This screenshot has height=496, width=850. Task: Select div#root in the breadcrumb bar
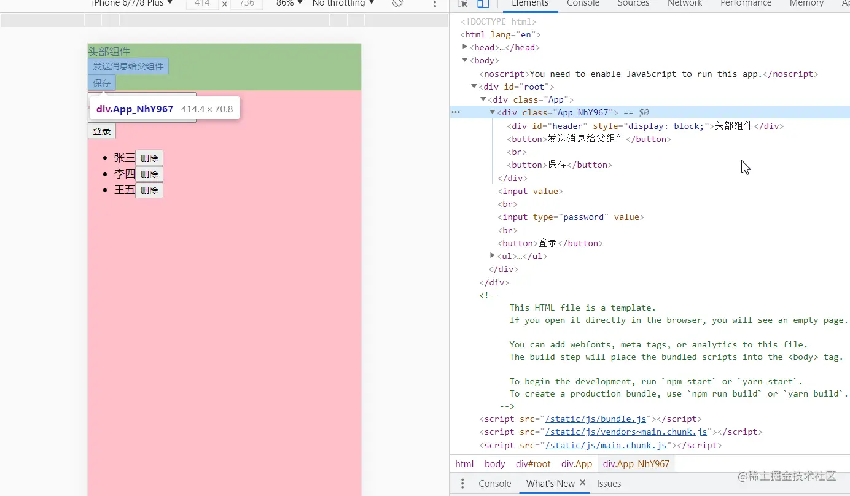pyautogui.click(x=533, y=464)
